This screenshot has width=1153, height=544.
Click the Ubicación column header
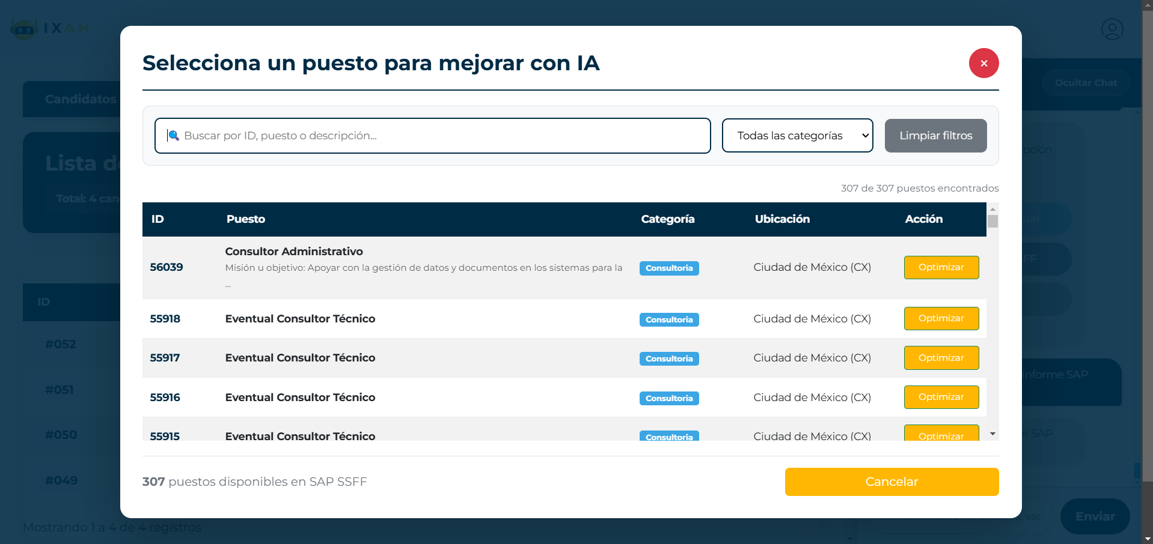coord(782,219)
